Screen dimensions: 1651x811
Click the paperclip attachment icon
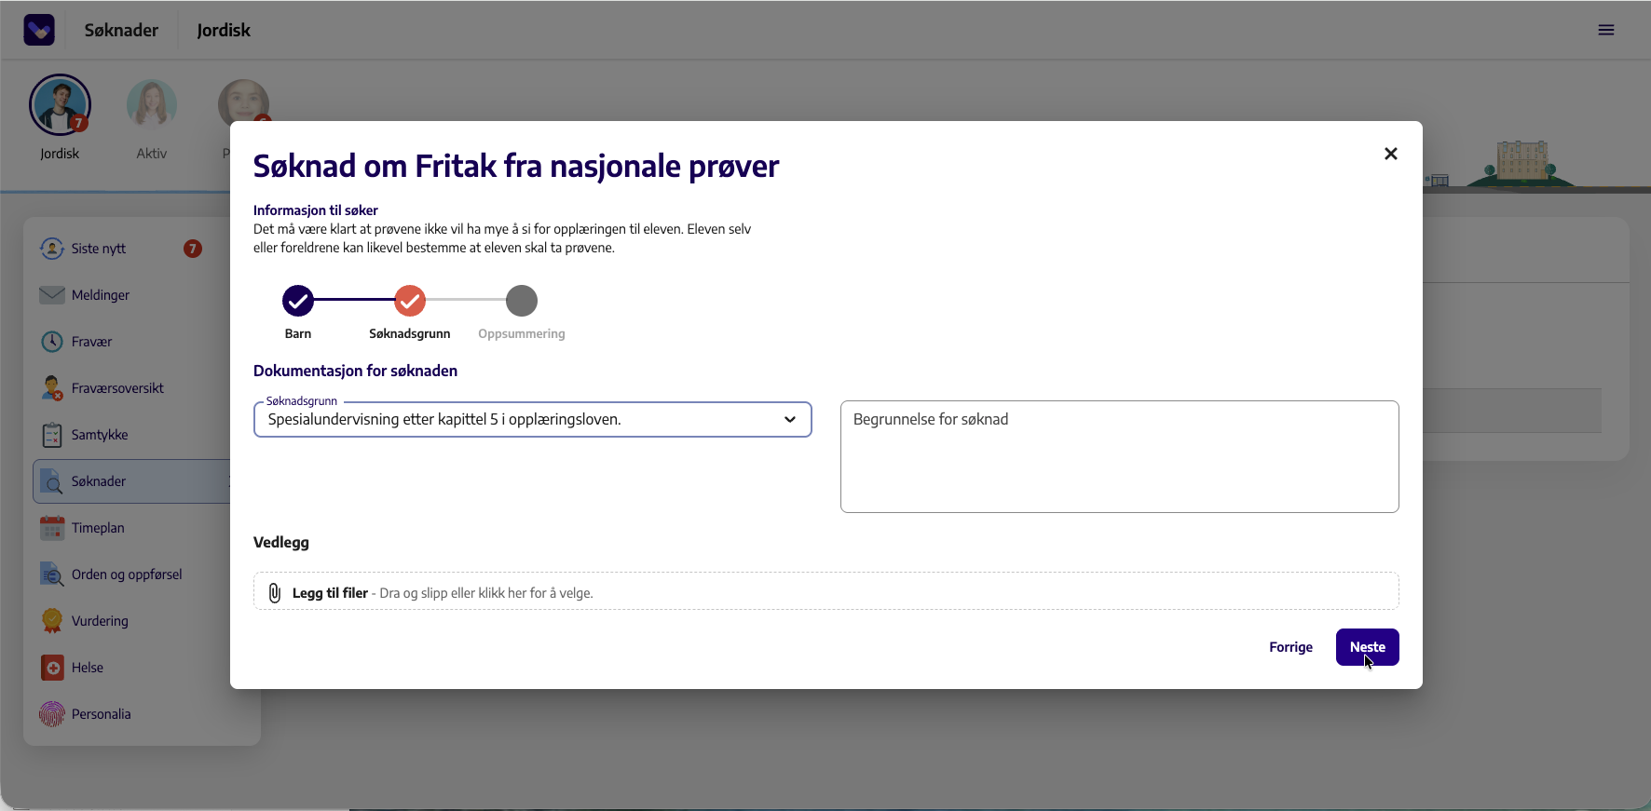pyautogui.click(x=275, y=593)
